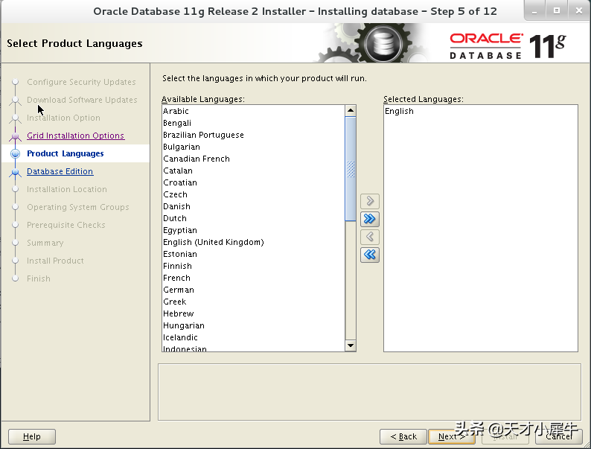Select Canadian French language

pyautogui.click(x=253, y=159)
